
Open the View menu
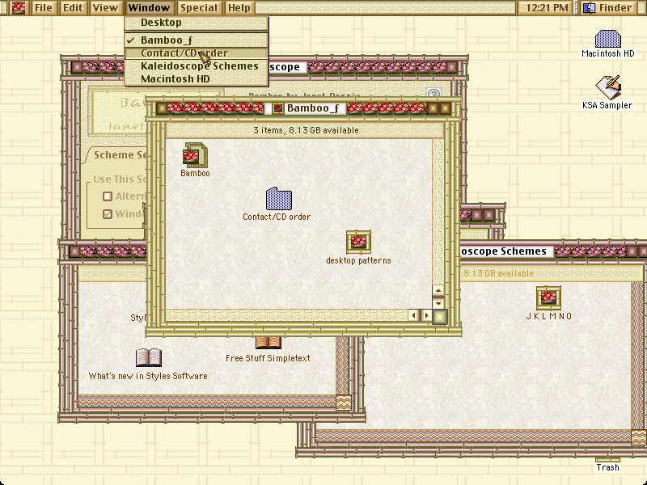click(x=105, y=8)
